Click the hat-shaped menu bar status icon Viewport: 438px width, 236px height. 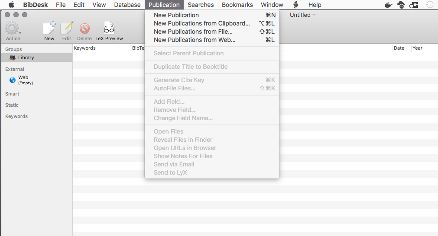(401, 5)
